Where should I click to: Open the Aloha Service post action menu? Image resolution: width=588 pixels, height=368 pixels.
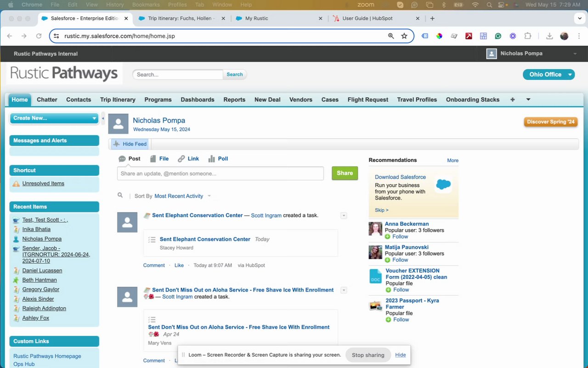[x=344, y=290]
